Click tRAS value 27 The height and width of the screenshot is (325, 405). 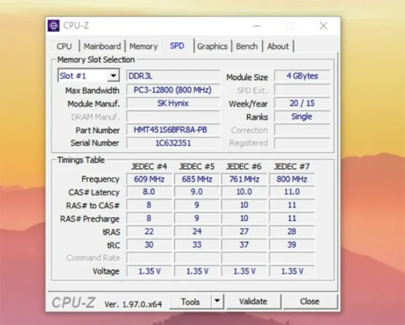[245, 231]
